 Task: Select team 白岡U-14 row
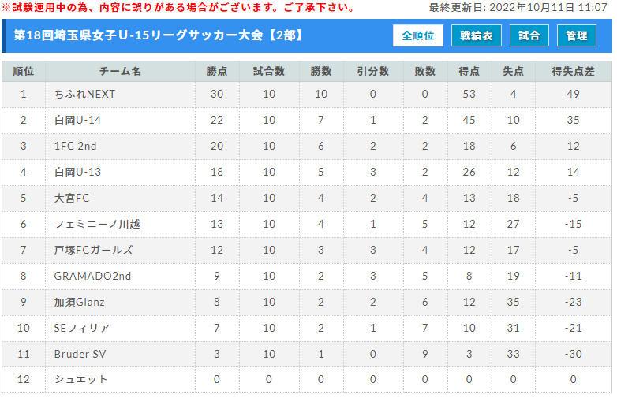pos(307,121)
